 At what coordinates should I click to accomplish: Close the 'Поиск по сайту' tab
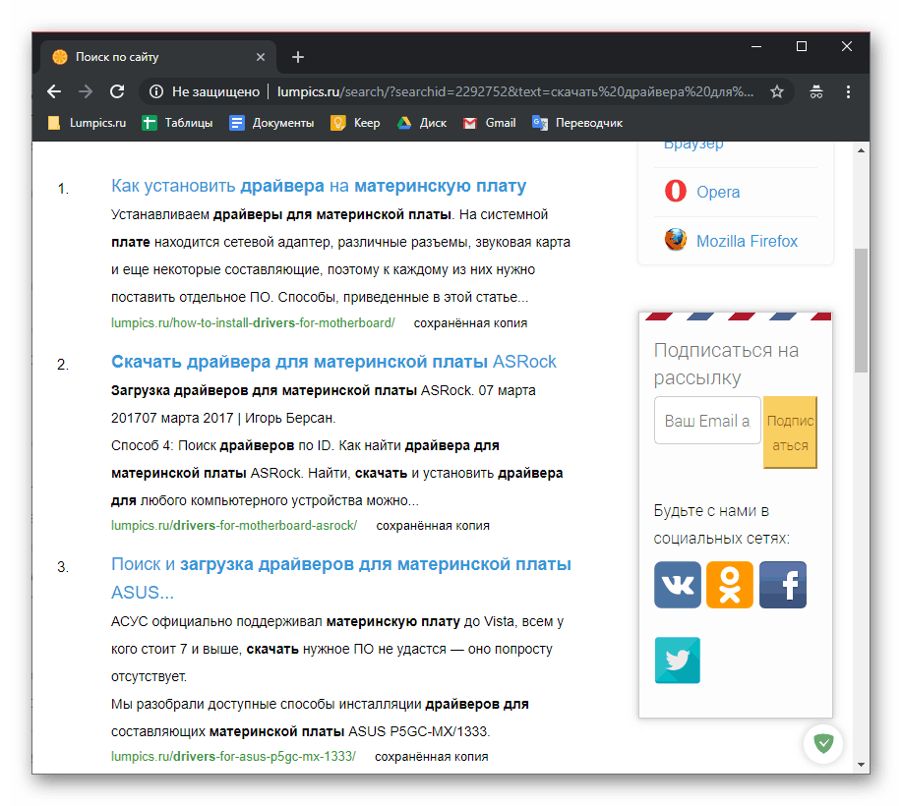261,57
